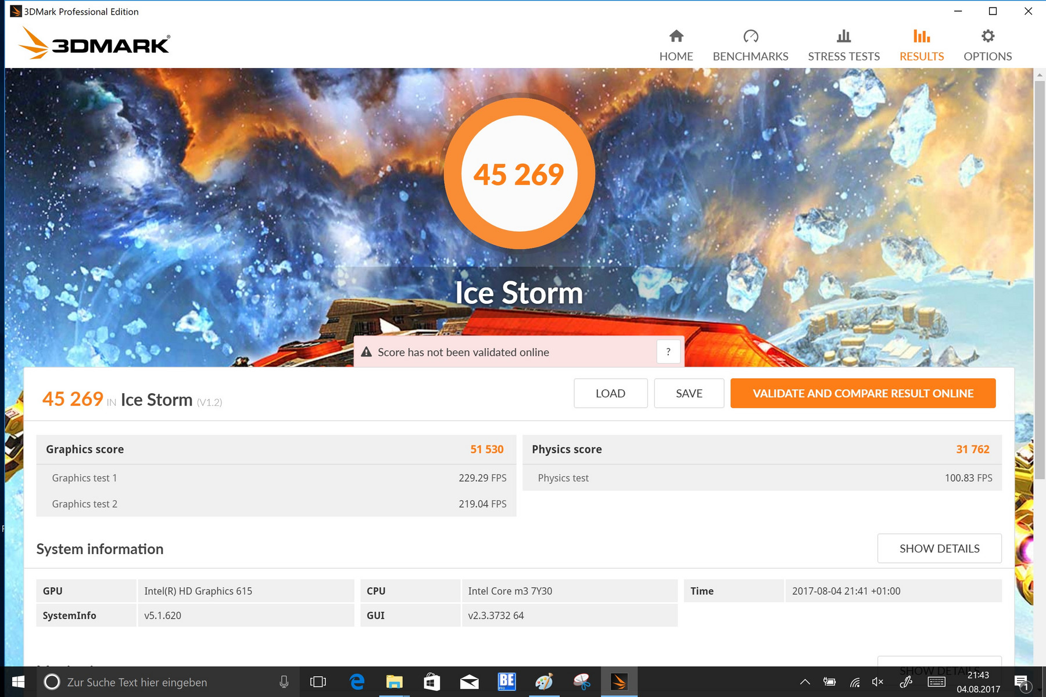
Task: Click the taskbar search box
Action: pos(169,682)
